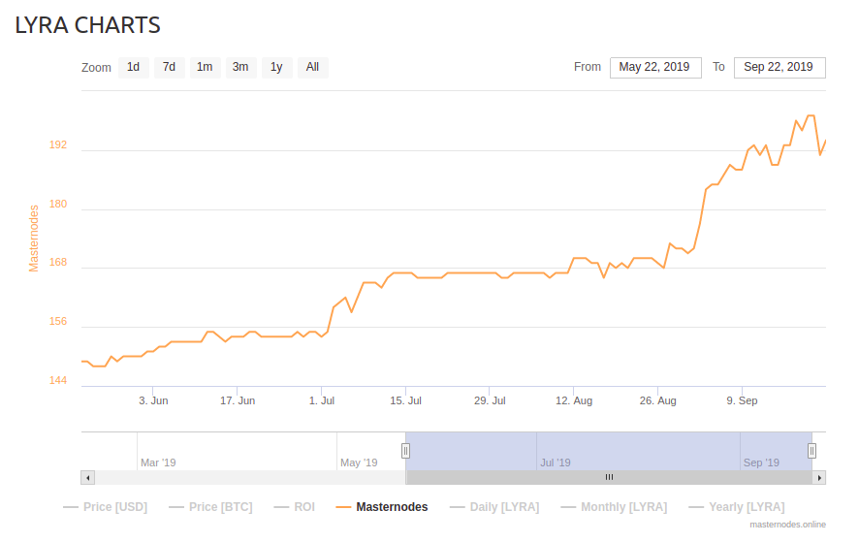The image size is (859, 542).
Task: Click the 3. Jun axis label
Action: 153,400
